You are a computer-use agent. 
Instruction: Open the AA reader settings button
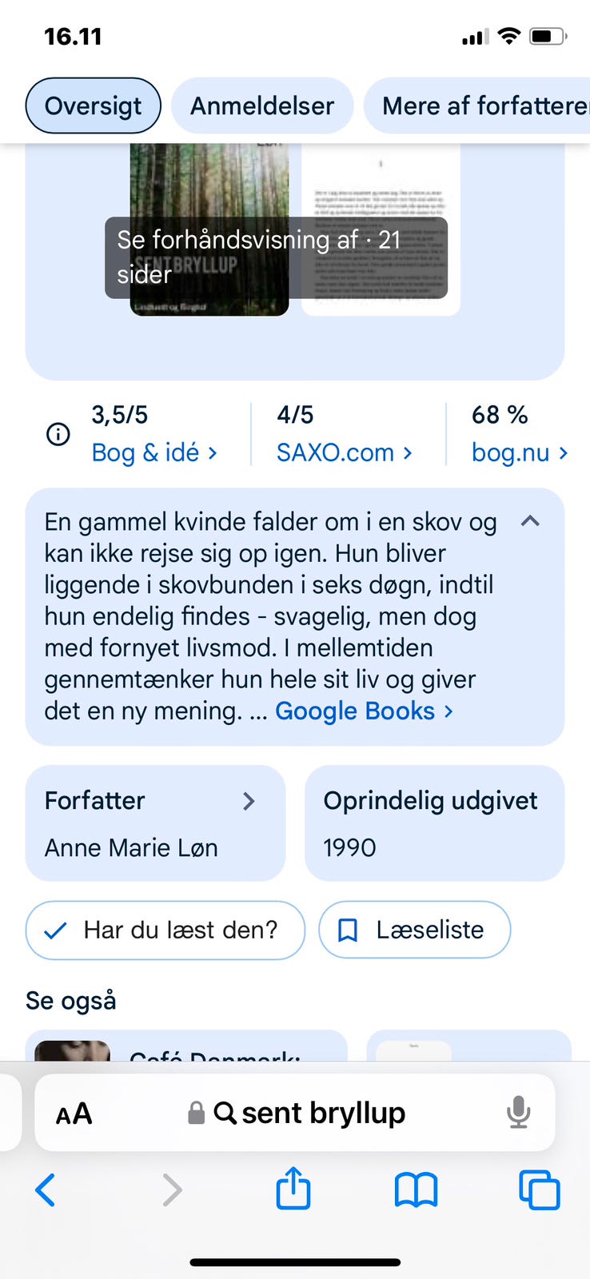(x=74, y=1113)
